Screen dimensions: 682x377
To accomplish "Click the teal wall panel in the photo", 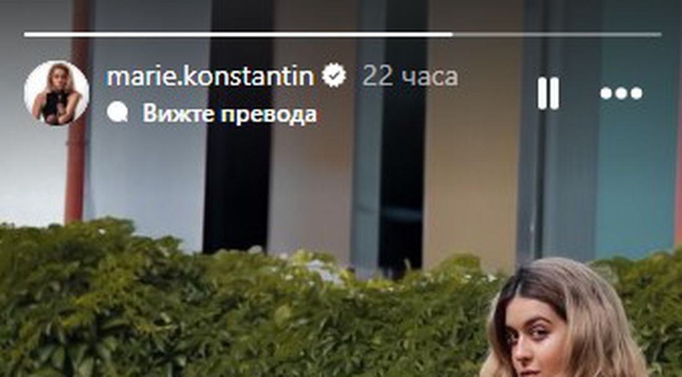I will [635, 152].
